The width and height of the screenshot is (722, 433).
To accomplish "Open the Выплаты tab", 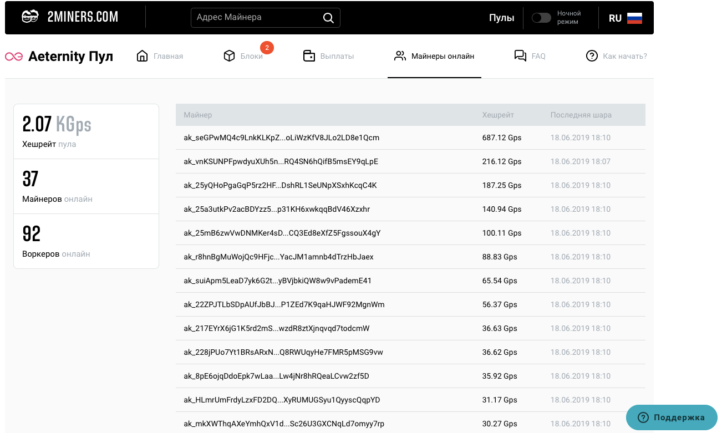I will coord(337,56).
